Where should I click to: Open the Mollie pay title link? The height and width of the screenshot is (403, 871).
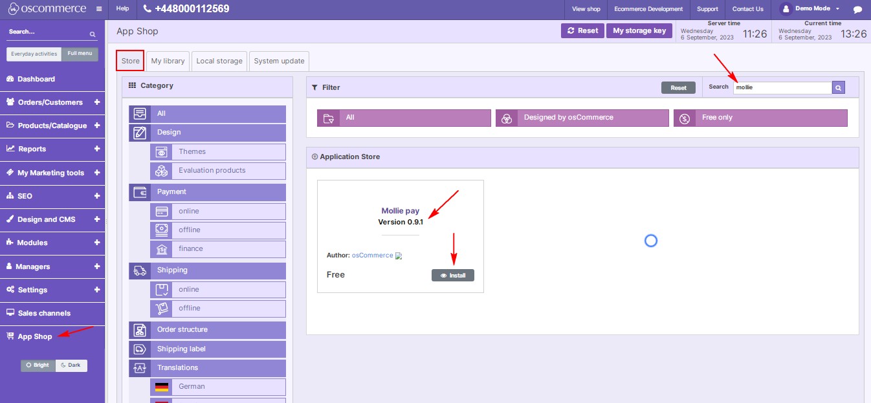pyautogui.click(x=401, y=211)
